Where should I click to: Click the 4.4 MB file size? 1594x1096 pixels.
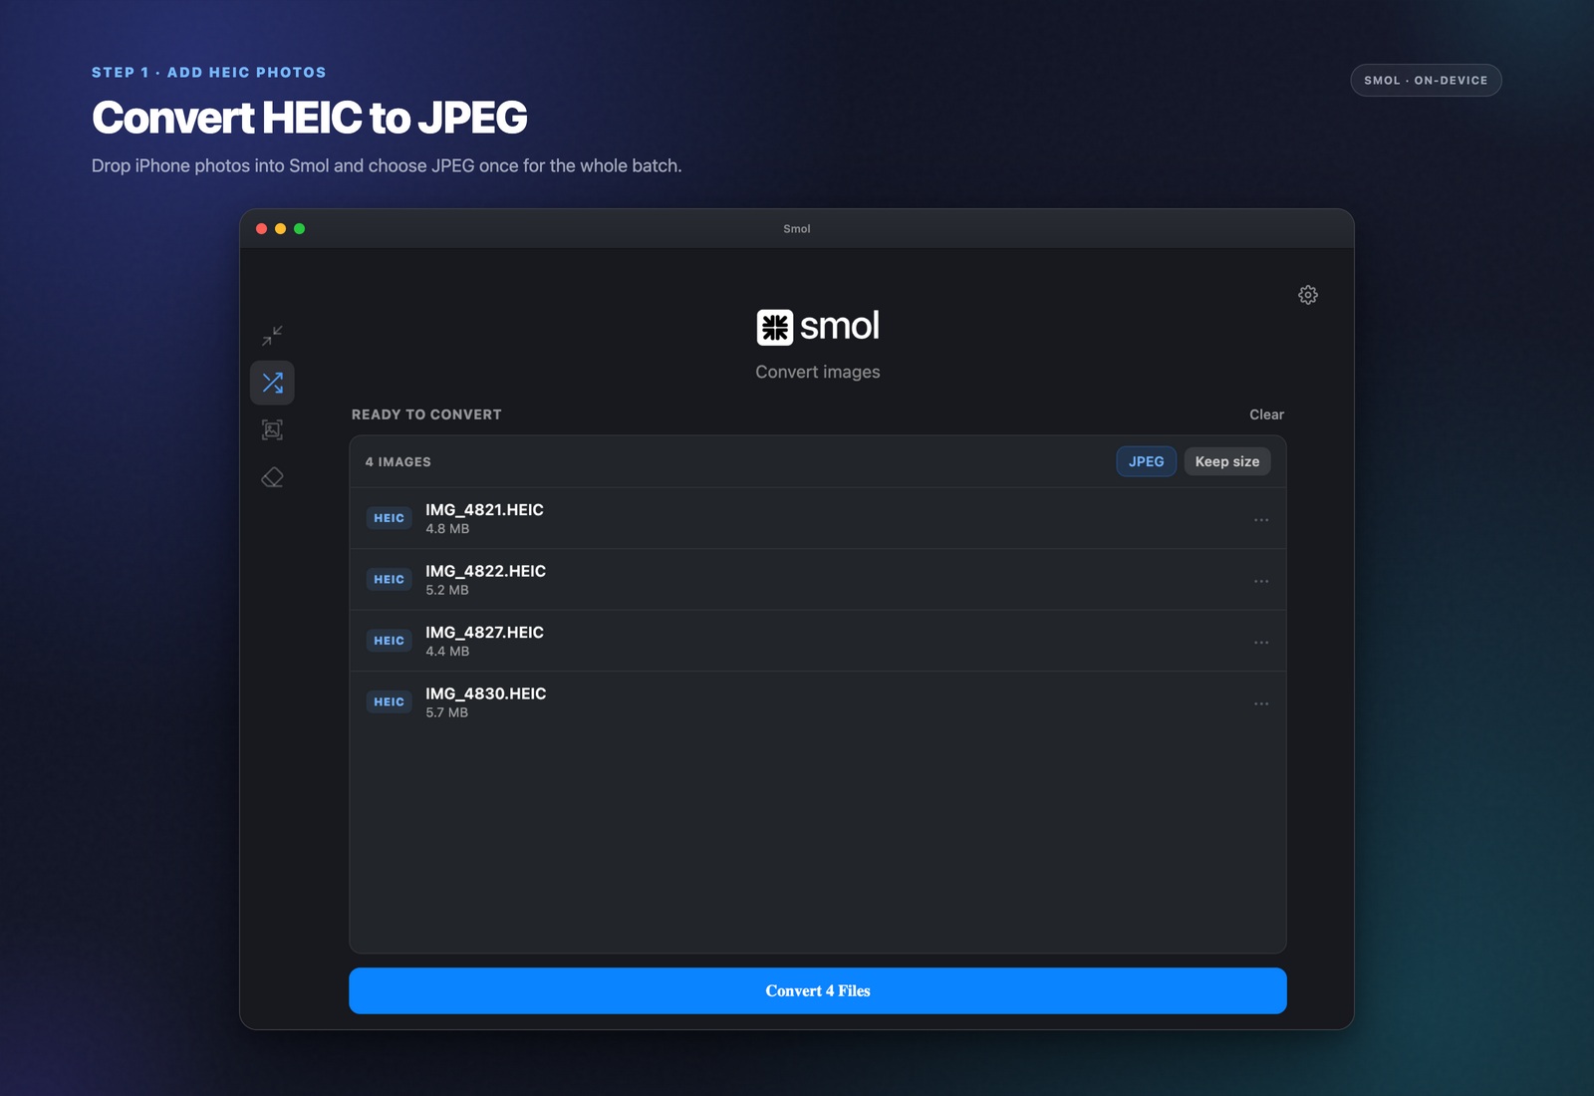(x=447, y=652)
